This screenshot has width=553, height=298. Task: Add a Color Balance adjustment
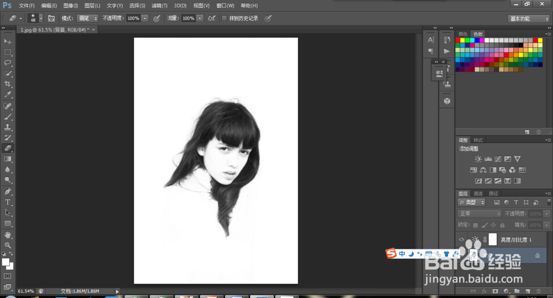[483, 170]
